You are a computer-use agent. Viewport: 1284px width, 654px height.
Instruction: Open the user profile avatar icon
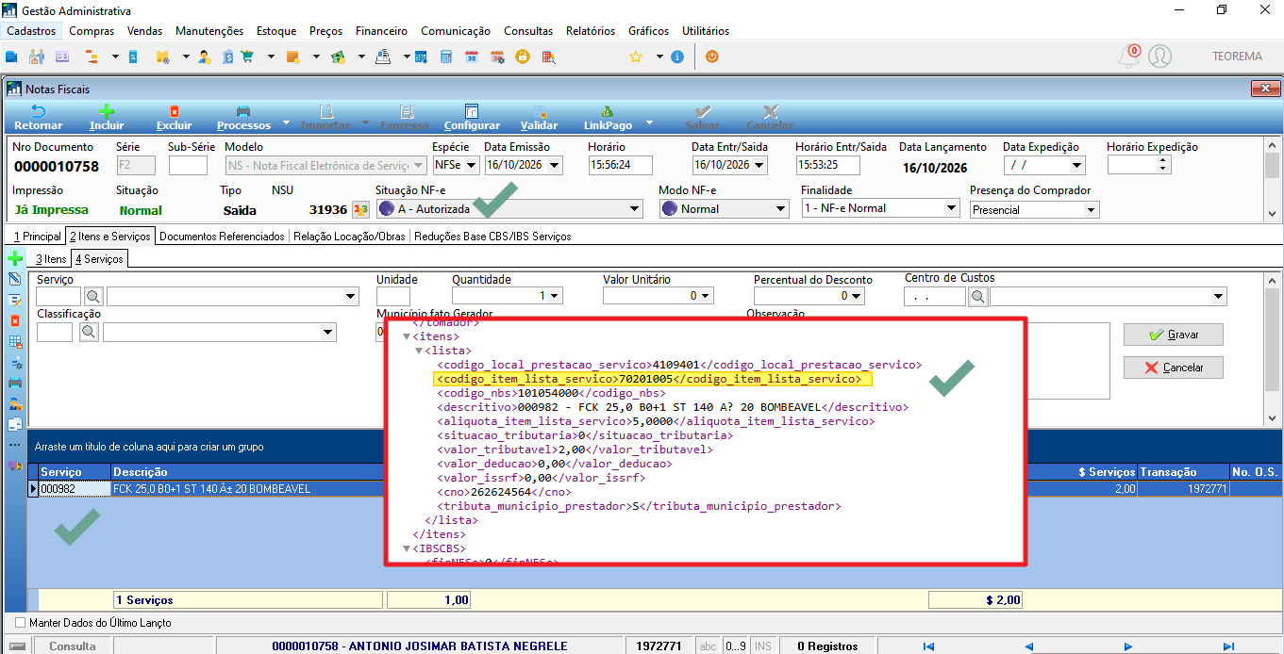pos(1160,57)
